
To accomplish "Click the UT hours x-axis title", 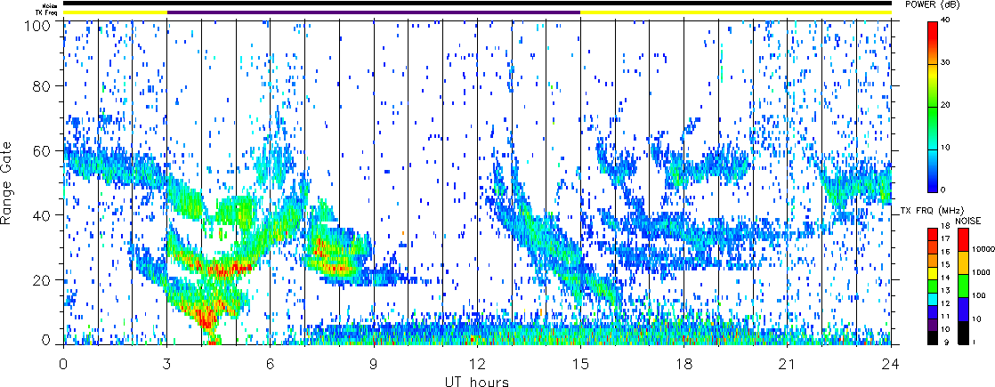I will [x=476, y=382].
